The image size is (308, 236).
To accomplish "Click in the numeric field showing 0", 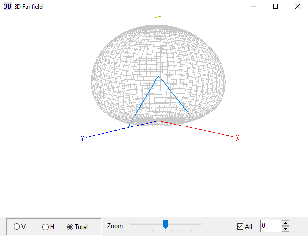I will pyautogui.click(x=271, y=226).
